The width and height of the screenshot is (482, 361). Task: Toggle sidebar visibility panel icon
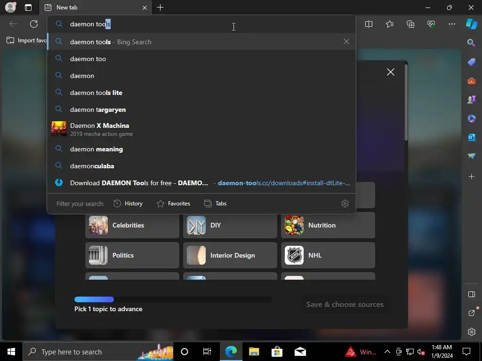click(x=471, y=294)
